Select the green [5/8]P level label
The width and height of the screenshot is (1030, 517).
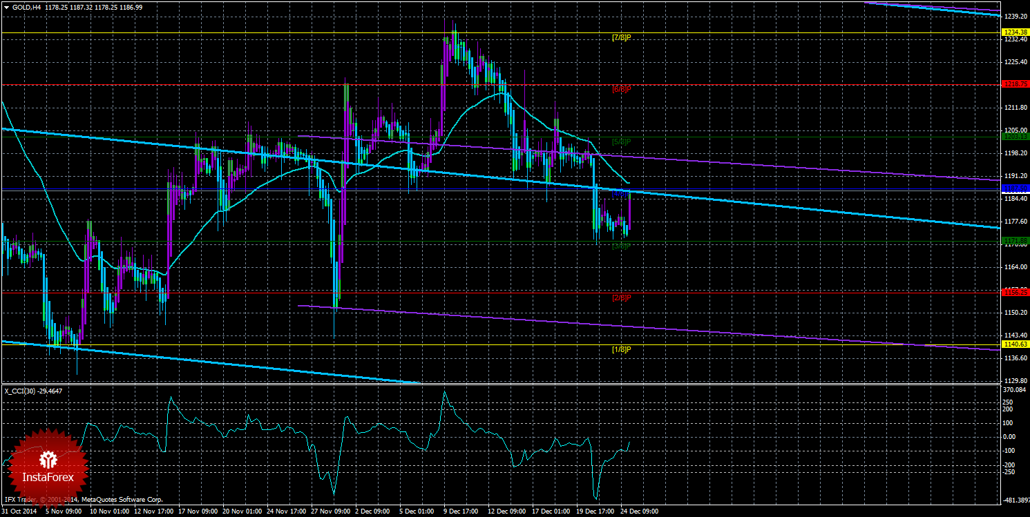(x=622, y=142)
